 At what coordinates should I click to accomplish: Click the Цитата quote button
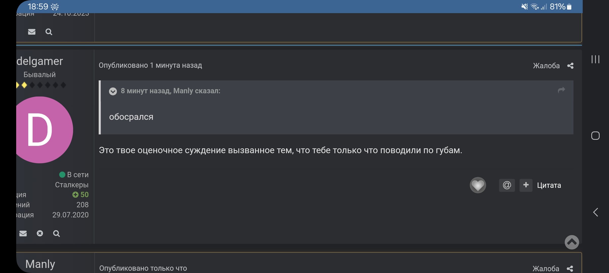549,185
